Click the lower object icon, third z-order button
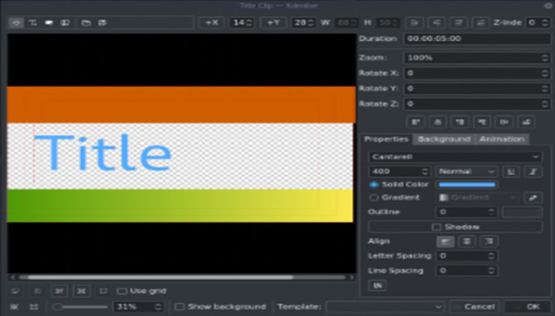Viewport: 555px width, 316px height. (x=459, y=23)
